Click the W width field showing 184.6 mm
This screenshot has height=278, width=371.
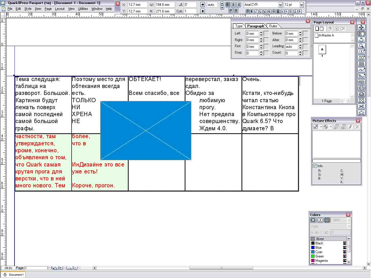[165, 5]
